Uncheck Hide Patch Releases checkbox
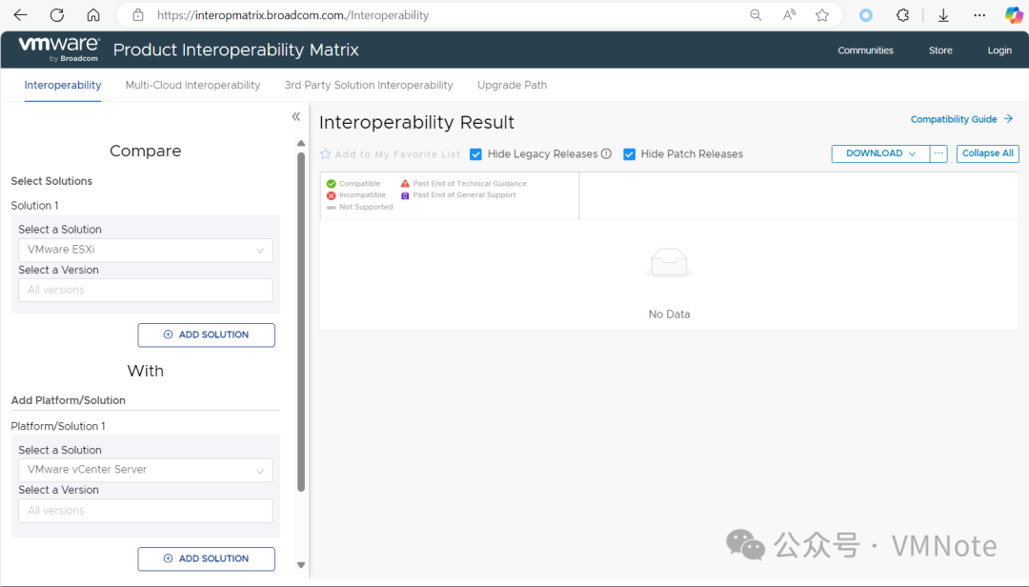The height and width of the screenshot is (587, 1029). [630, 154]
